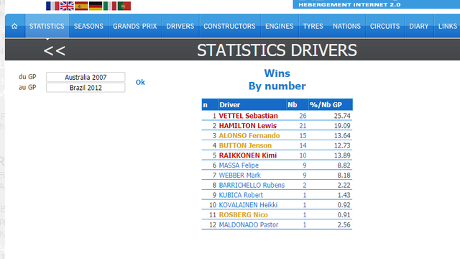Image resolution: width=460 pixels, height=259 pixels.
Task: Open ROSBERG Nico driver page
Action: tap(243, 215)
